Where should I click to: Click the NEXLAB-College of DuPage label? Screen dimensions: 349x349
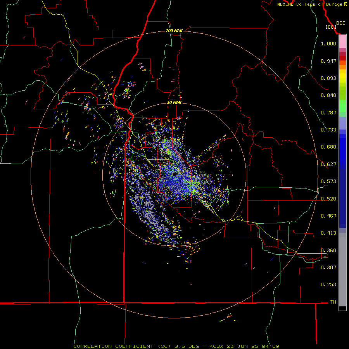click(x=309, y=4)
